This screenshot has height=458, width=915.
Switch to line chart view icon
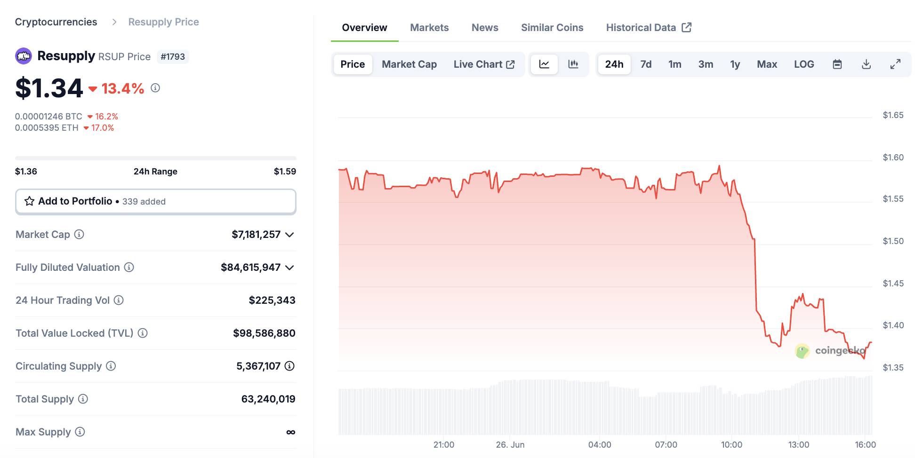coord(544,64)
